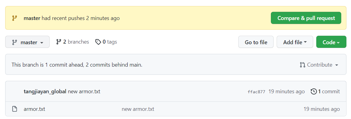This screenshot has width=351, height=119.
Task: Click the branch icon beside 2 branches
Action: pyautogui.click(x=58, y=42)
